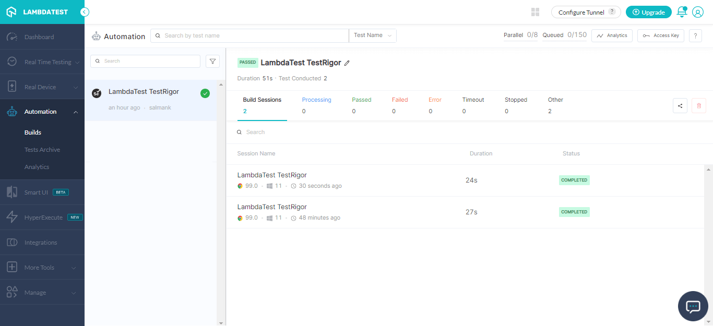This screenshot has width=713, height=326.
Task: Open the profile avatar icon
Action: click(x=698, y=11)
